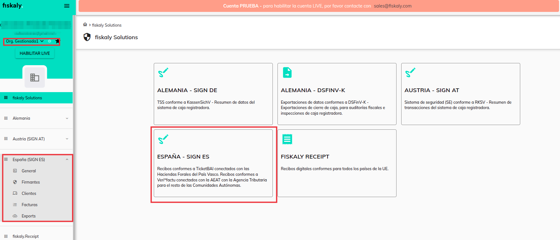Click the TSS conforme a KassenSichV description
Viewport: 560px width, 240px height.
[206, 105]
